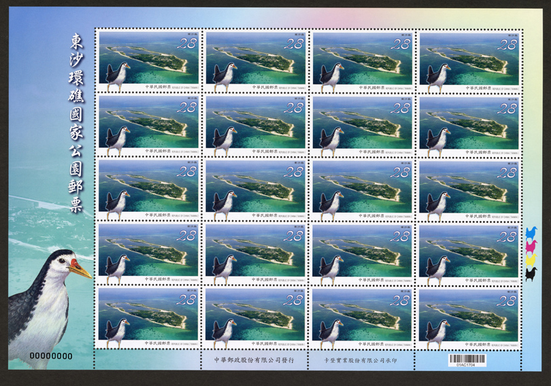Select the stamp in first row, fourth column

(469, 62)
